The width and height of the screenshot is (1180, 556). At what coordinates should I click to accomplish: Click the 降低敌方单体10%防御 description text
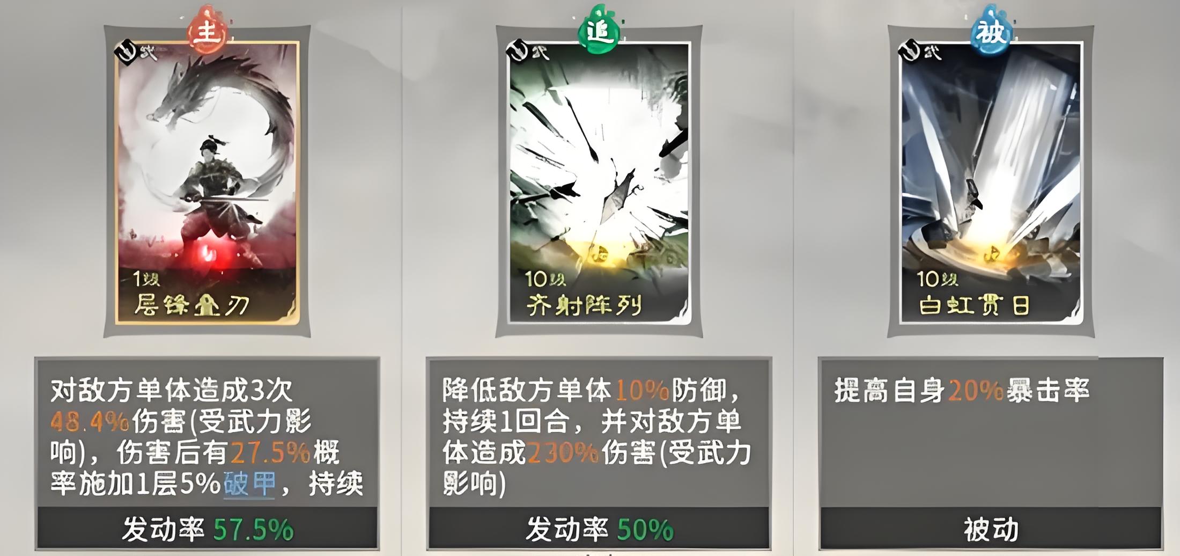[x=591, y=390]
